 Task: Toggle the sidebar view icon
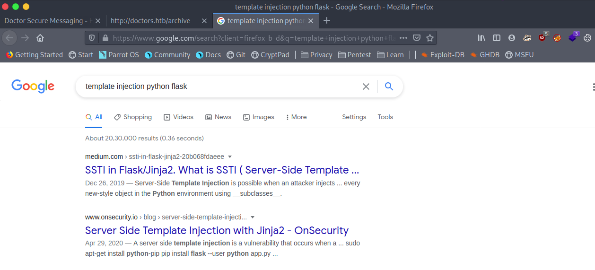(x=497, y=38)
